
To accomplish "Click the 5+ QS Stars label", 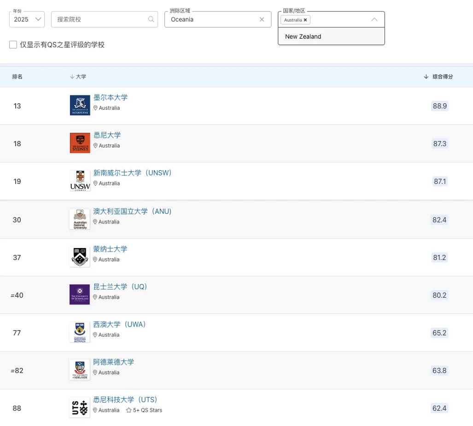I will [x=148, y=410].
